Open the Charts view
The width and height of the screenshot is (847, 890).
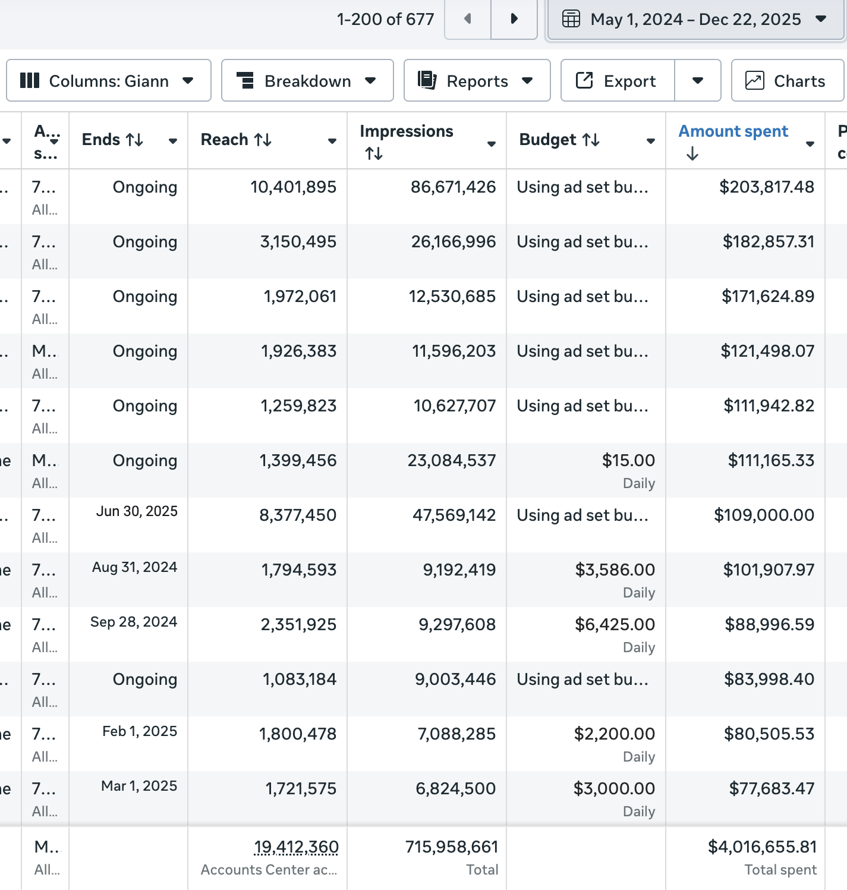click(x=788, y=80)
